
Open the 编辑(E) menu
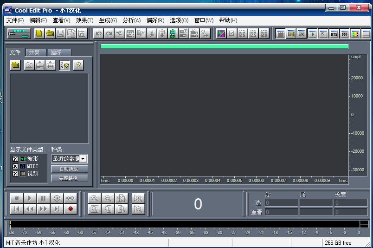point(38,20)
